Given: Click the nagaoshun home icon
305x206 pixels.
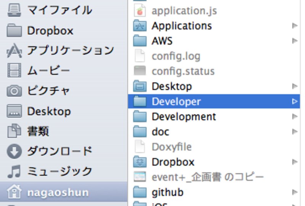Looking at the screenshot, I should coord(14,192).
